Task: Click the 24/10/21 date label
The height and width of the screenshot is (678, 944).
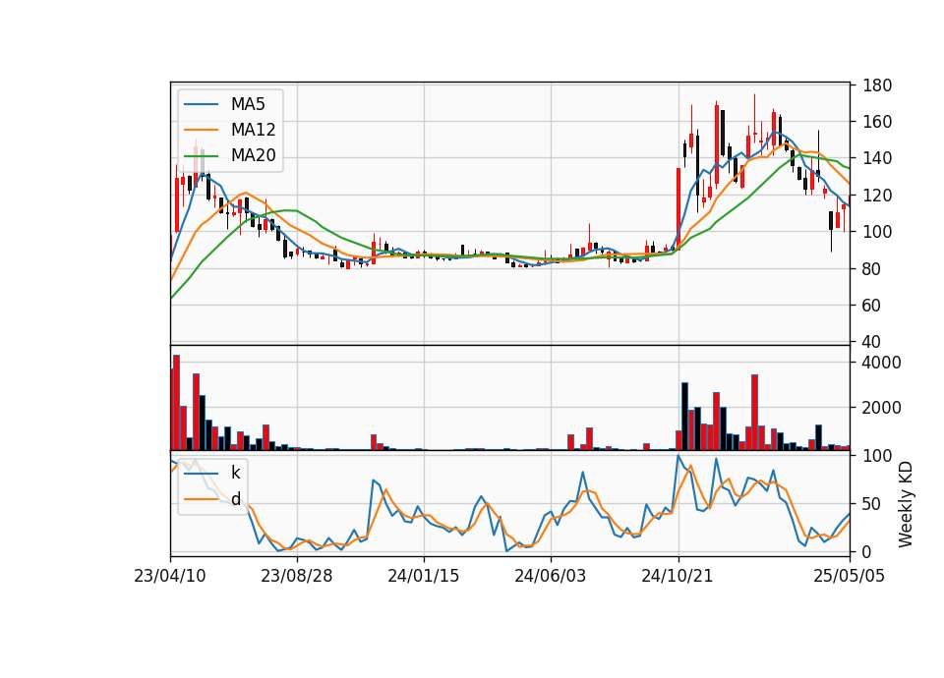Action: tap(678, 576)
